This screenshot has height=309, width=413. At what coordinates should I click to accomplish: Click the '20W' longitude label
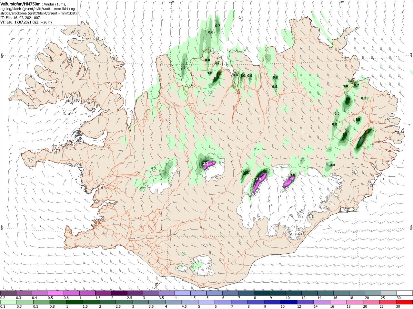(x=172, y=2)
